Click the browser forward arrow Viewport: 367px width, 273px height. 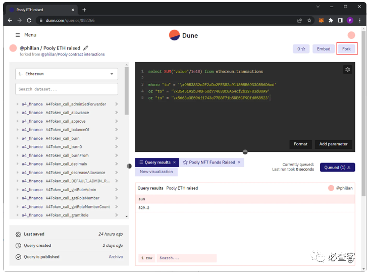tap(19, 20)
